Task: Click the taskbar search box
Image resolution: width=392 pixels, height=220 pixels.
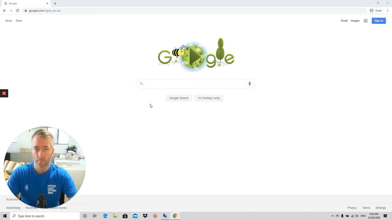Action: pos(45,216)
